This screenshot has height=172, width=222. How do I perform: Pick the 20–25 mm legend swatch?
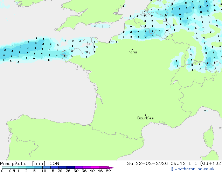coord(63,167)
